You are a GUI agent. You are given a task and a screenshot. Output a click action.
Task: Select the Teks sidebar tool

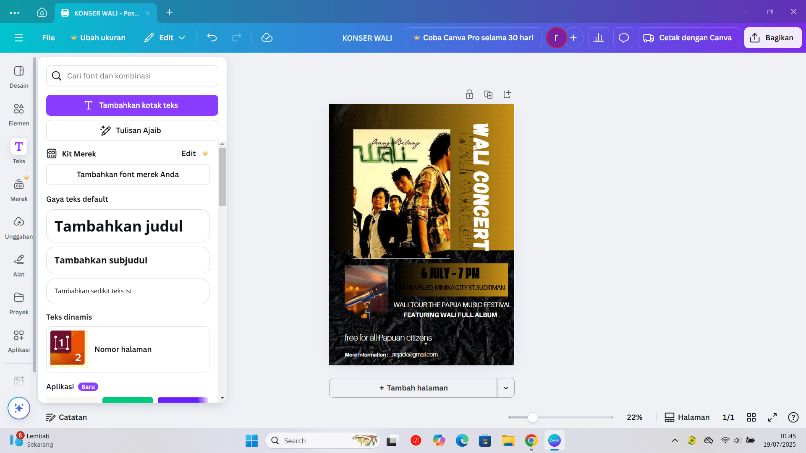[19, 152]
